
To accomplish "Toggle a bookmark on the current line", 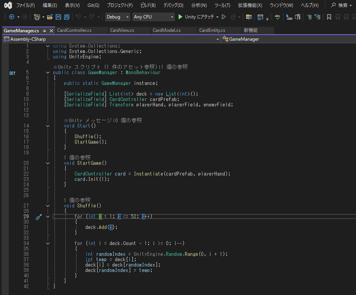I will 329,17.
